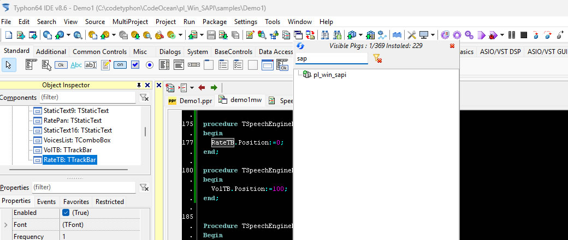
Task: Clear the Properties filter funnel icon
Action: click(x=144, y=188)
